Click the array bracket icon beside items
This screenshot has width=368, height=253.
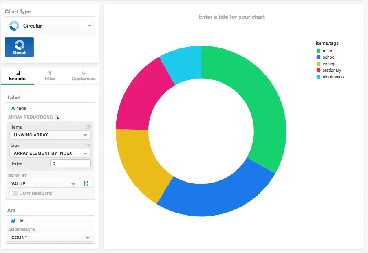tap(87, 128)
